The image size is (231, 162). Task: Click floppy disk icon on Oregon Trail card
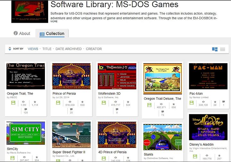coord(13,103)
